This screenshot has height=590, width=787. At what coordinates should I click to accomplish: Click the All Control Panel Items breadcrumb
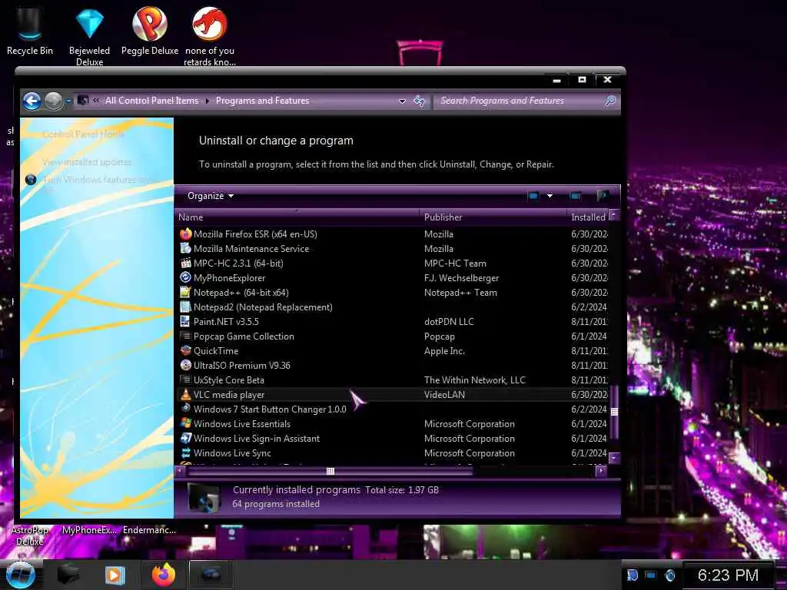pos(151,101)
